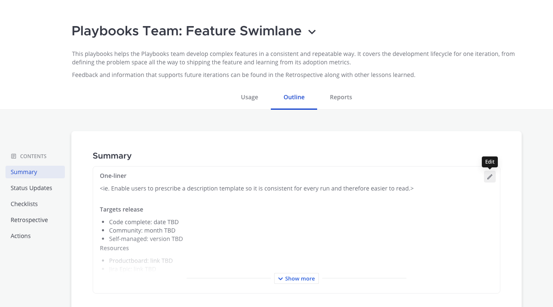Go to the Retrospective section
The width and height of the screenshot is (553, 307).
[x=29, y=220]
